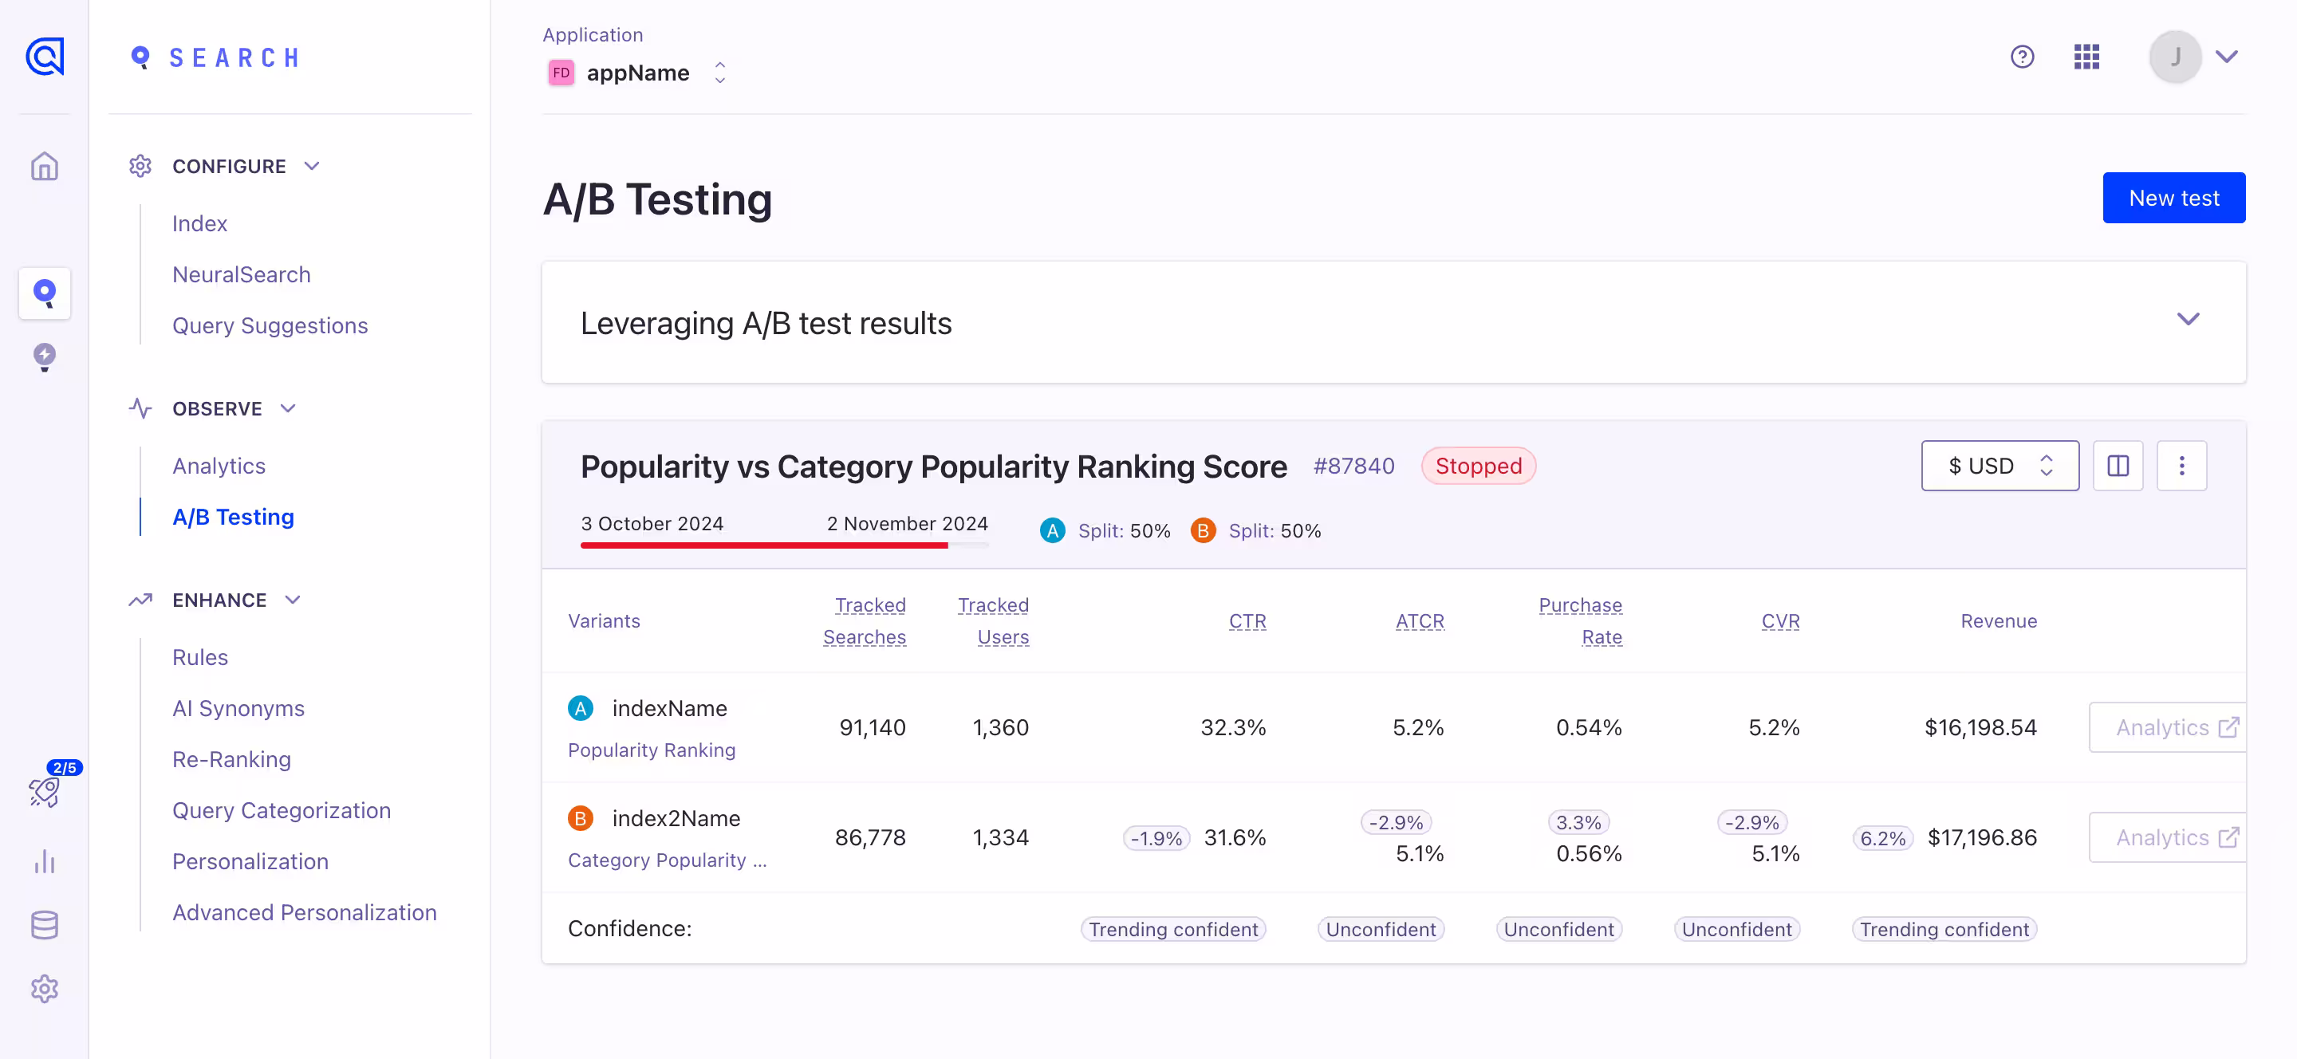The height and width of the screenshot is (1059, 2297).
Task: Go to Analytics in sidebar
Action: point(219,466)
